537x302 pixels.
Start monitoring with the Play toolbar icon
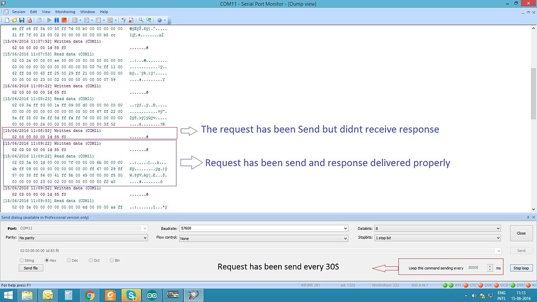[x=49, y=20]
